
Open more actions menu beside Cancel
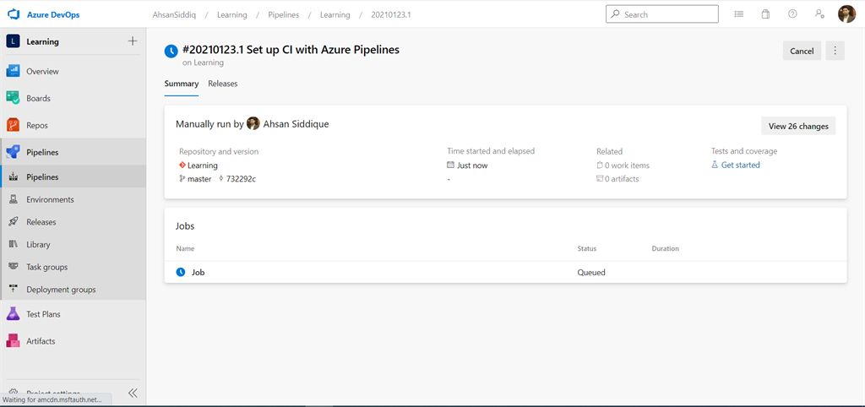click(x=835, y=51)
